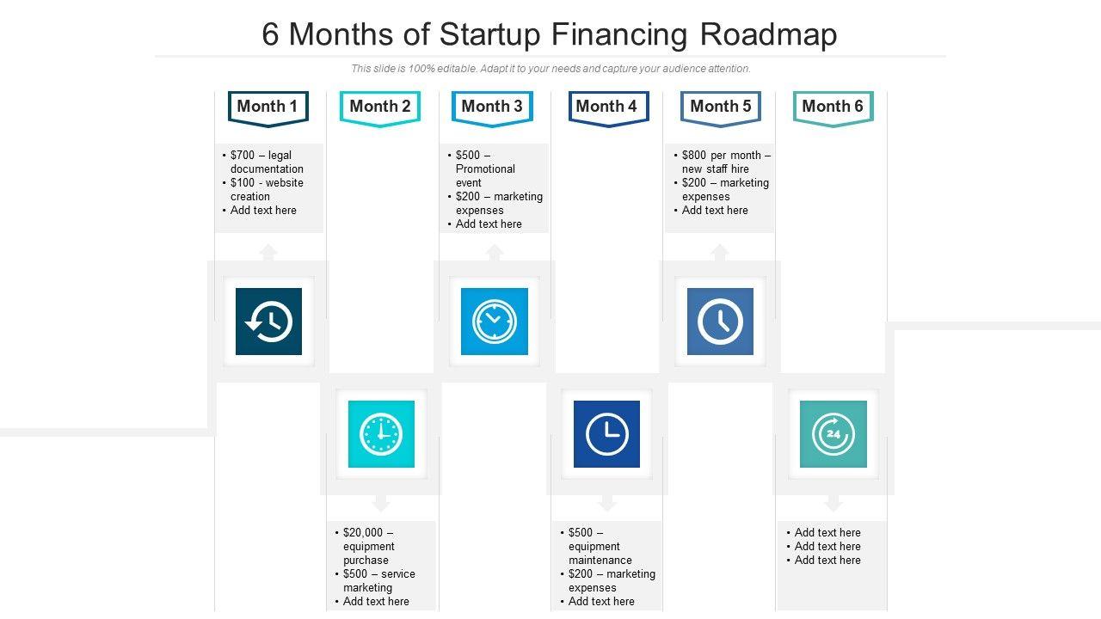Select the Month 1 header label
The height and width of the screenshot is (619, 1101).
pos(268,107)
